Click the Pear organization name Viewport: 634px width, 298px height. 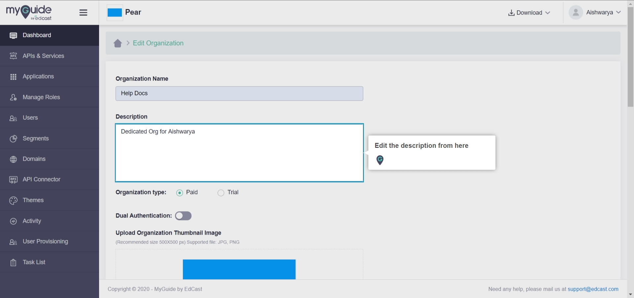(133, 12)
